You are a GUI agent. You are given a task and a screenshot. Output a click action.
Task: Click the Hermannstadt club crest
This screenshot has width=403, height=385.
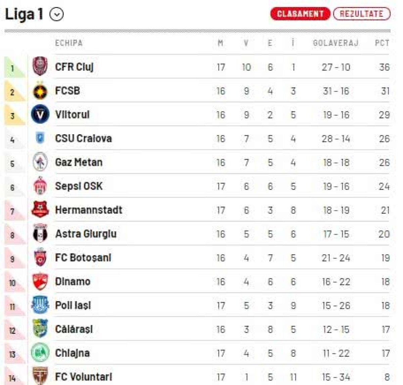(40, 209)
